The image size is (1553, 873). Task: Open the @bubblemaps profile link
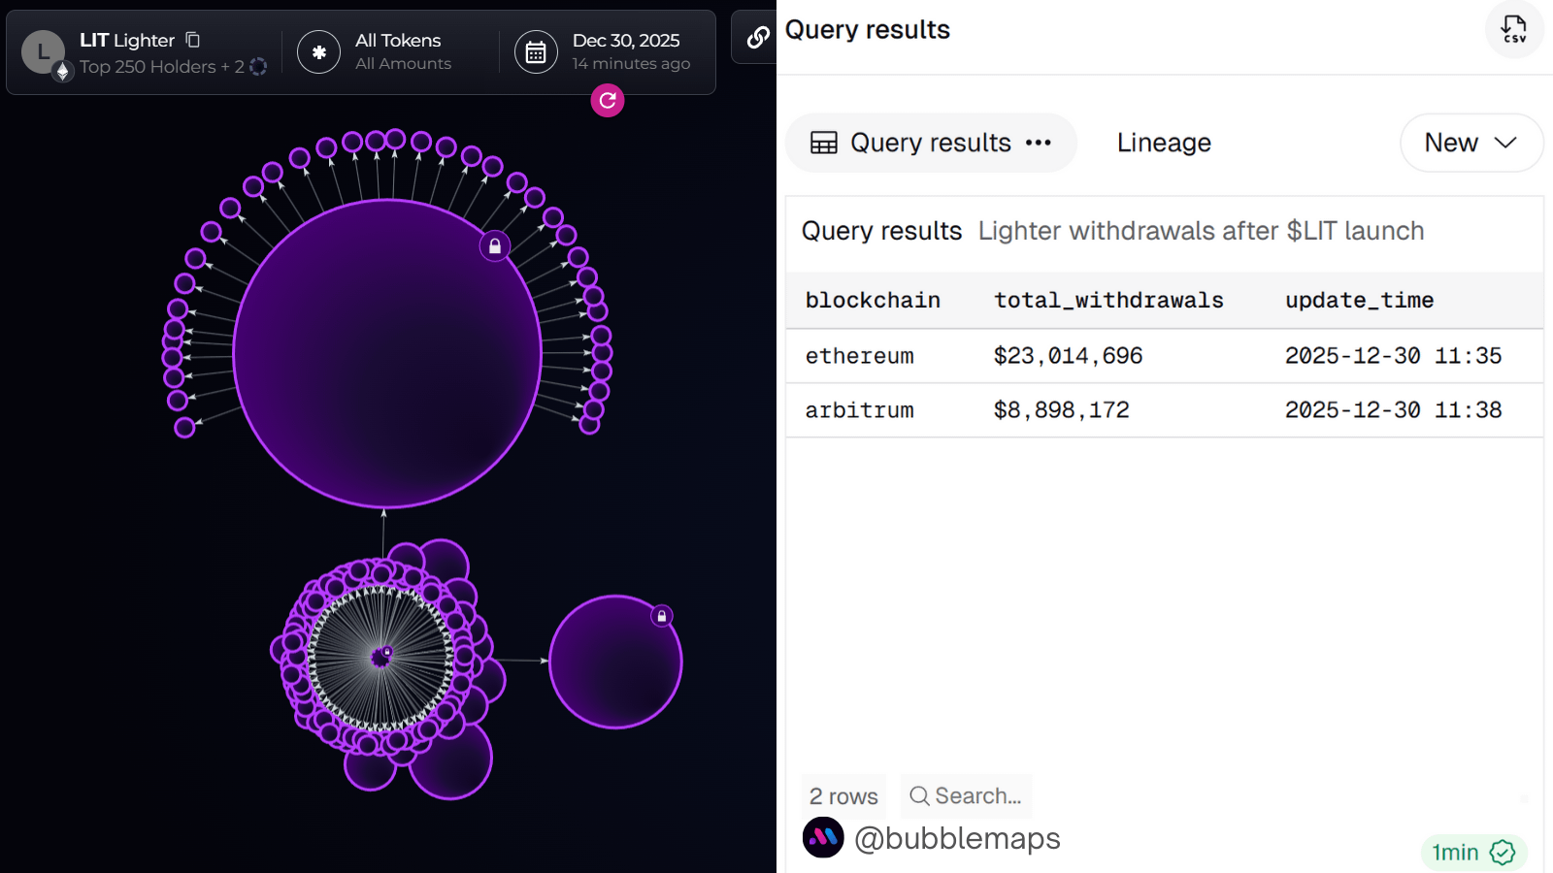(x=957, y=838)
